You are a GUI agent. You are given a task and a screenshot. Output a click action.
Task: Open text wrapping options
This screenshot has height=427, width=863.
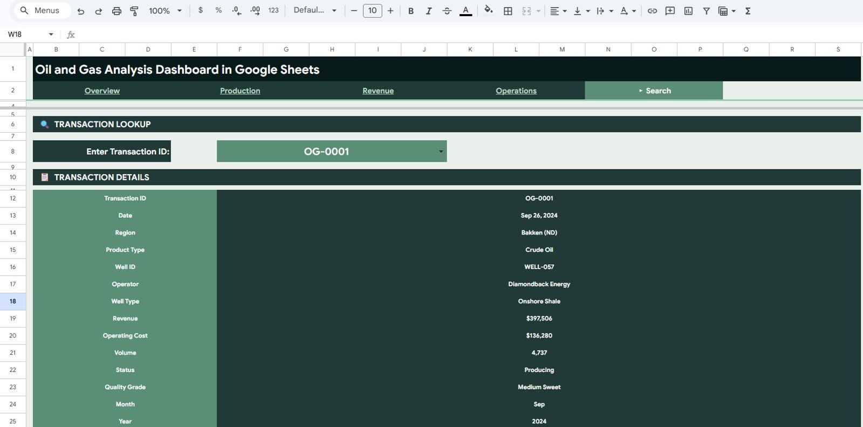(x=605, y=11)
